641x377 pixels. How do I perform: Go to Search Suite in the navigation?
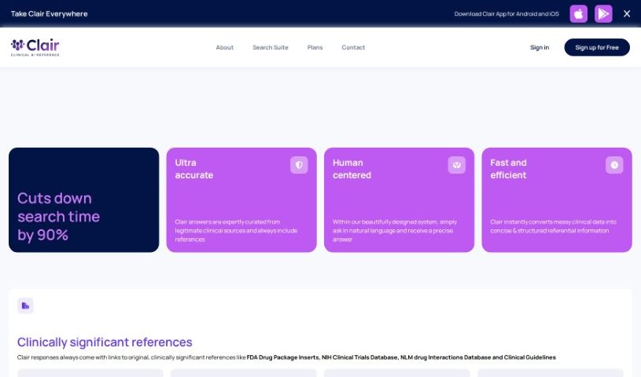point(271,48)
